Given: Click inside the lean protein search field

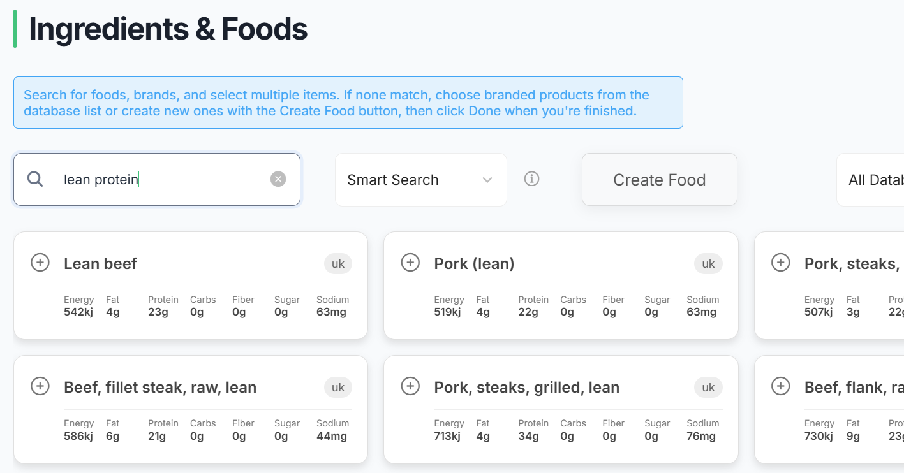Looking at the screenshot, I should tap(159, 180).
